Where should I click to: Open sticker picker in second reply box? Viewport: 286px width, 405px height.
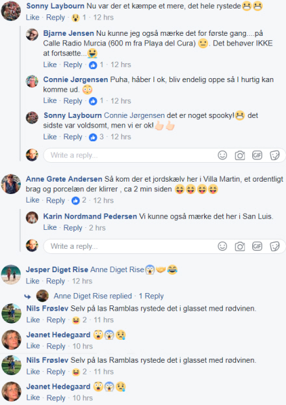pyautogui.click(x=275, y=246)
